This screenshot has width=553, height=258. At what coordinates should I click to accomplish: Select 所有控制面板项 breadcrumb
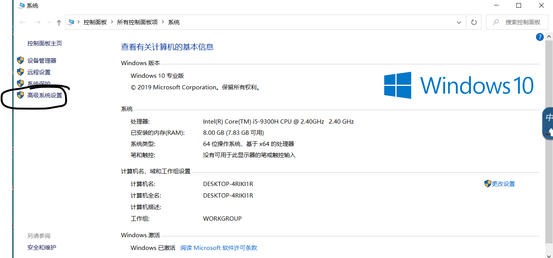pyautogui.click(x=138, y=22)
